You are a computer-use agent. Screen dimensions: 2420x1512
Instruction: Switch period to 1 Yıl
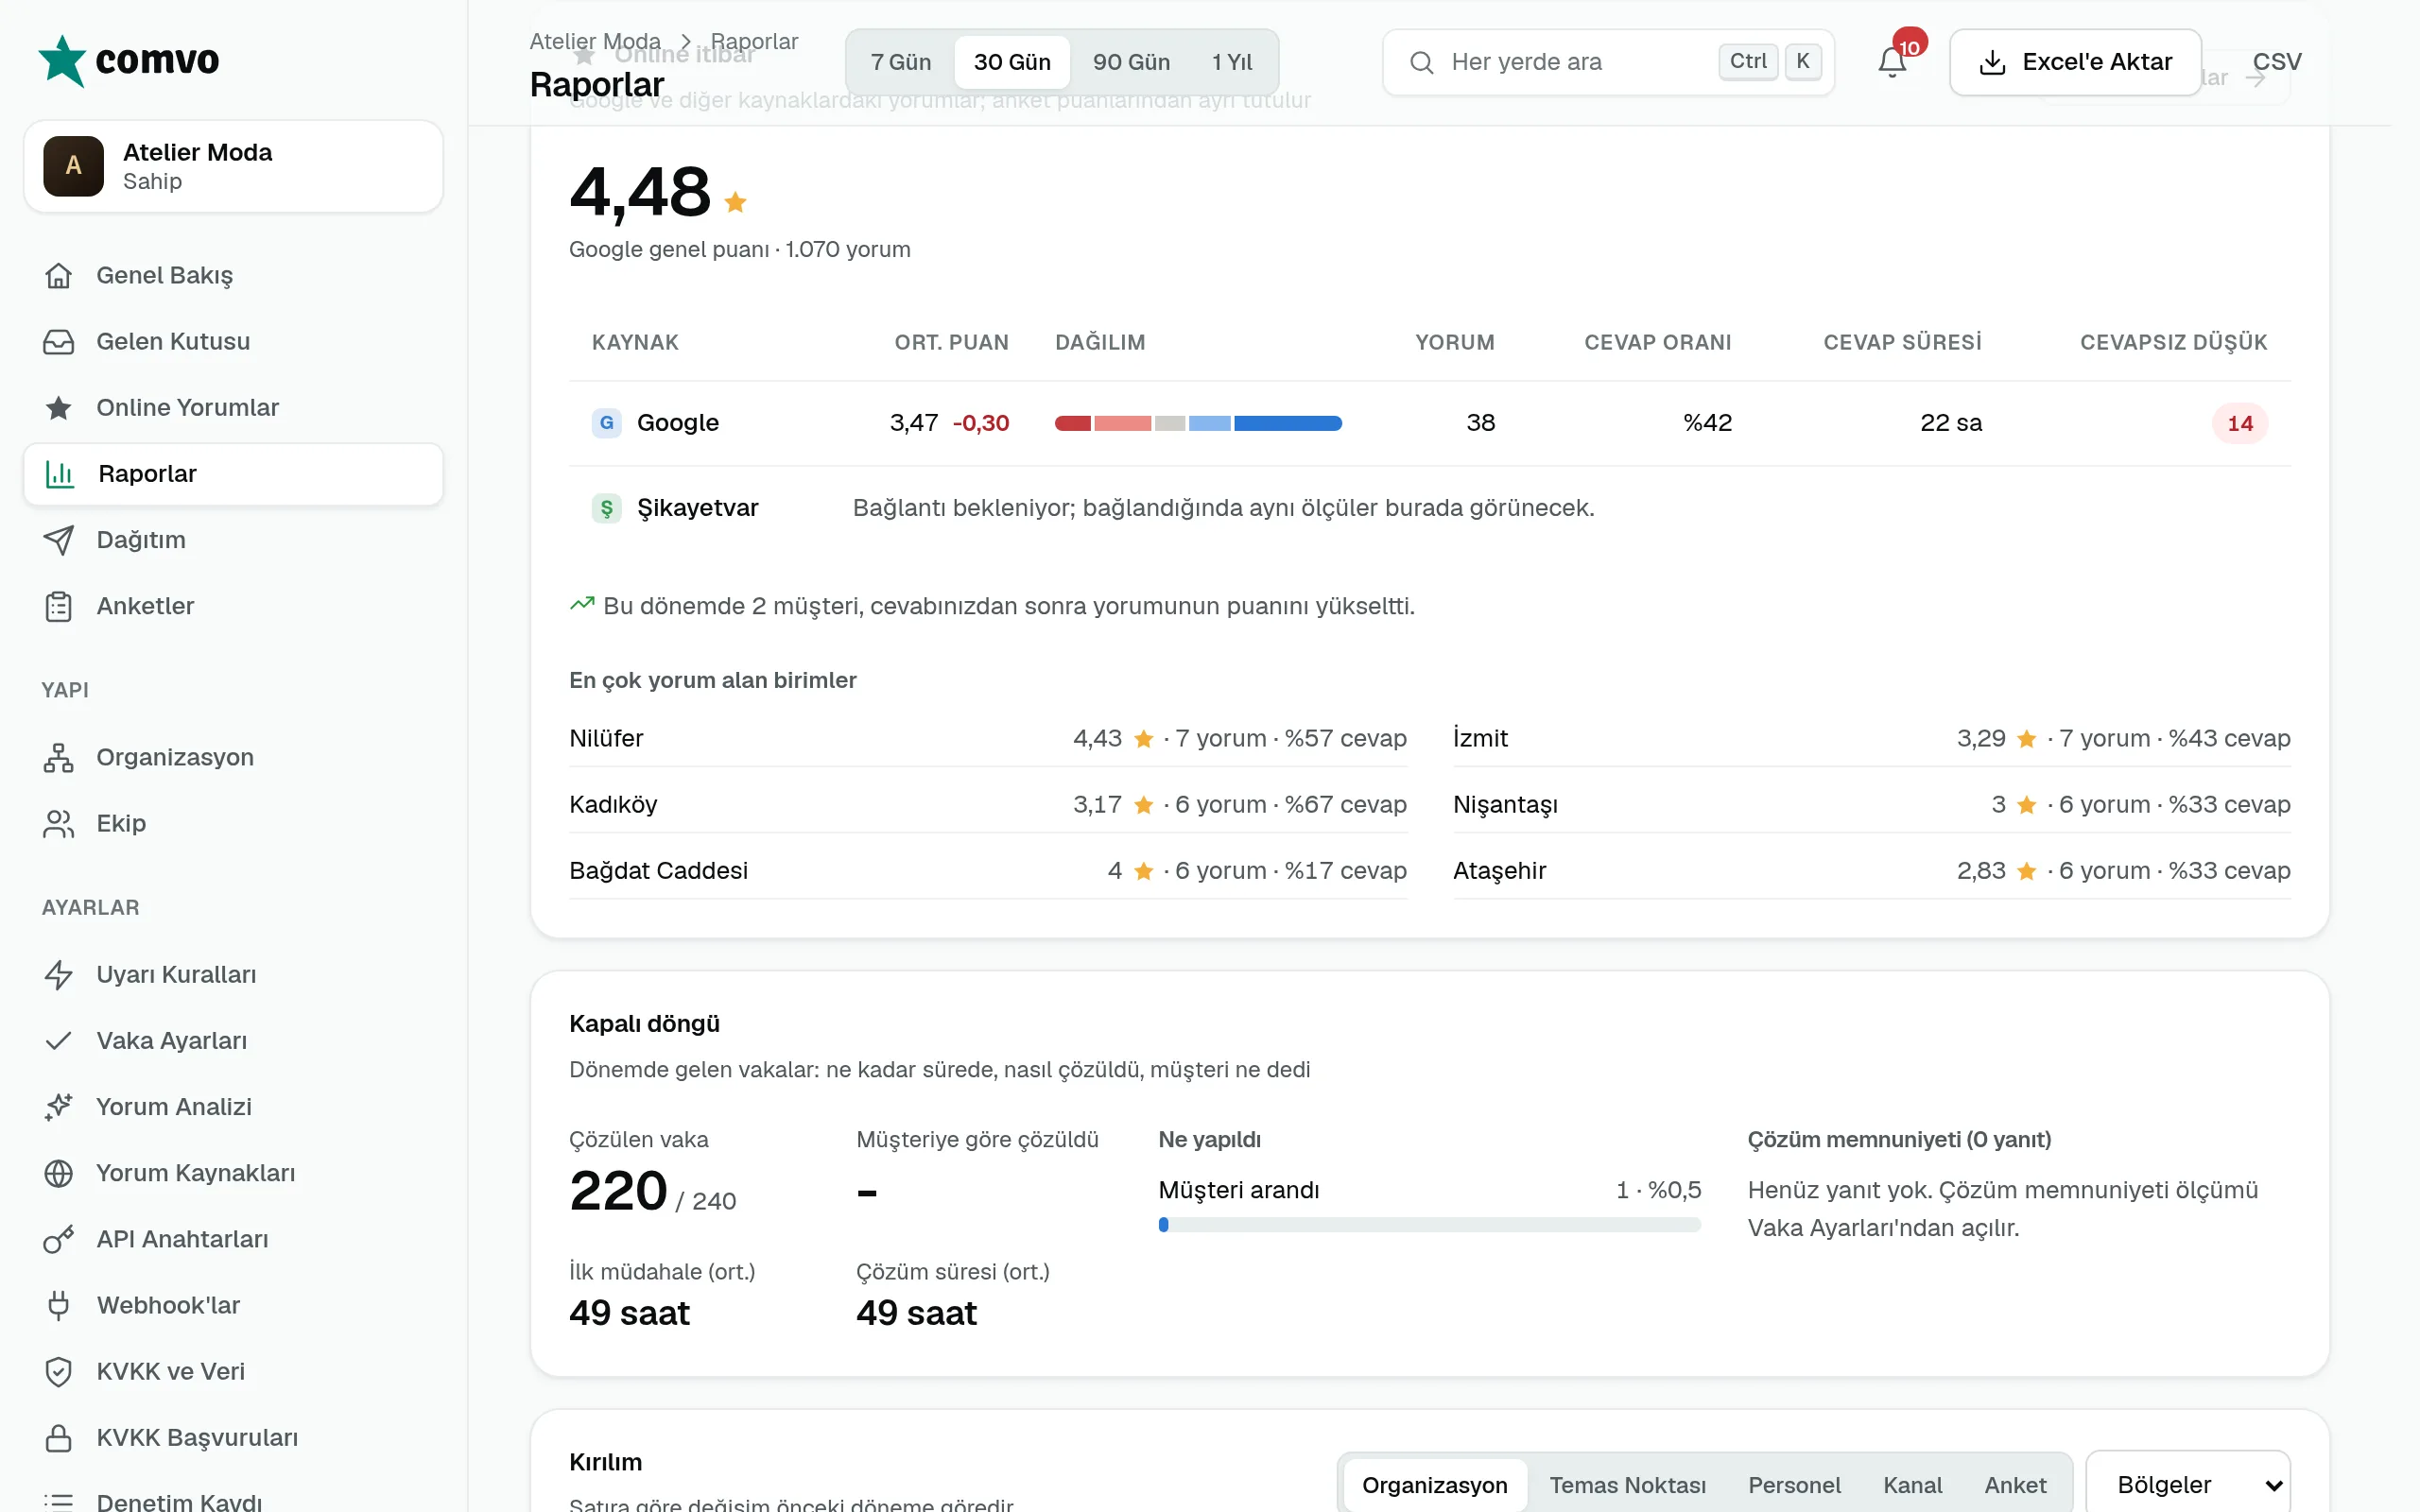click(x=1231, y=62)
